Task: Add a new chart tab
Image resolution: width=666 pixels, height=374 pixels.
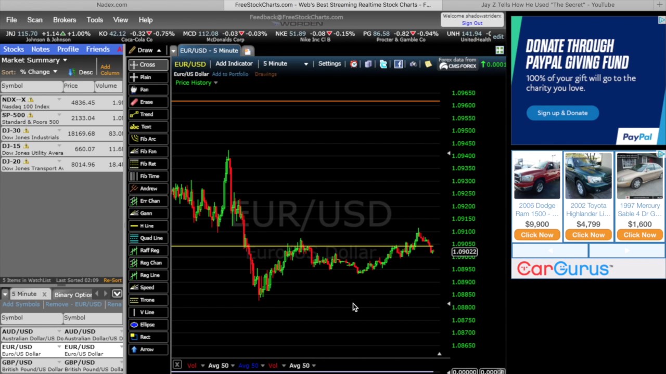Action: click(x=248, y=51)
